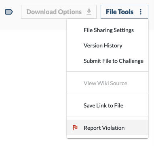154x146 pixels.
Task: Open the Download Options dropdown
Action: click(59, 12)
